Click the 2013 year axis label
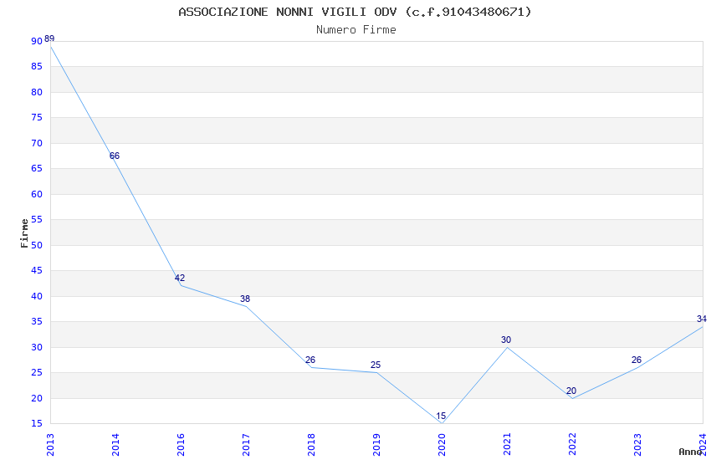The height and width of the screenshot is (460, 711). pos(50,445)
